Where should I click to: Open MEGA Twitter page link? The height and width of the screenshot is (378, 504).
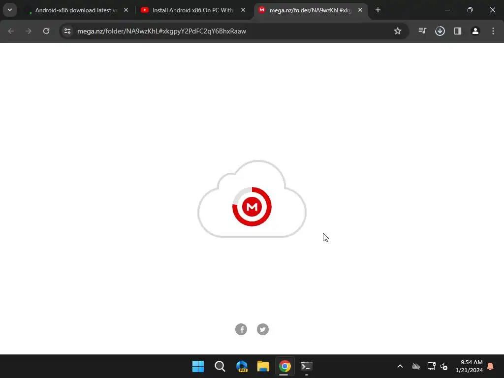(263, 329)
